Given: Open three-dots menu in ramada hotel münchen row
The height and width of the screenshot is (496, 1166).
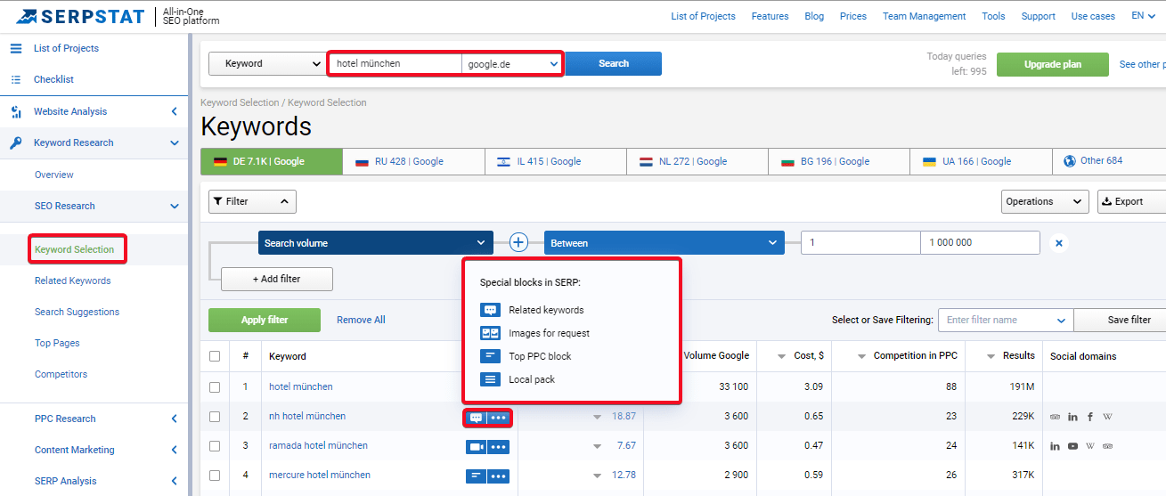Looking at the screenshot, I should [x=499, y=446].
